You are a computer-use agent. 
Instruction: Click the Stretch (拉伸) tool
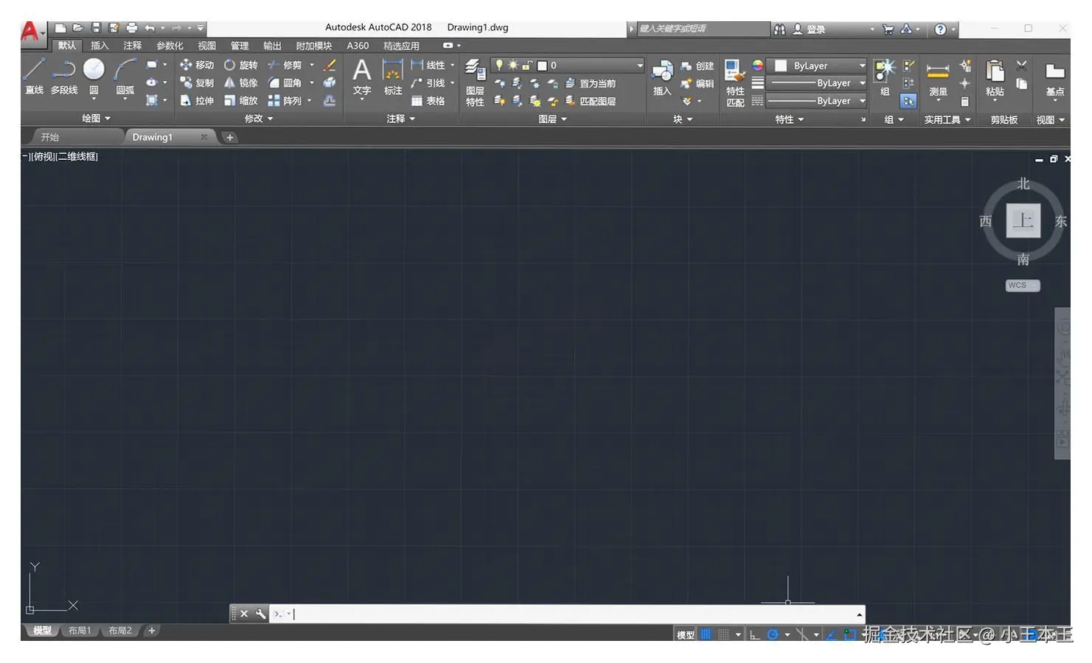[197, 100]
